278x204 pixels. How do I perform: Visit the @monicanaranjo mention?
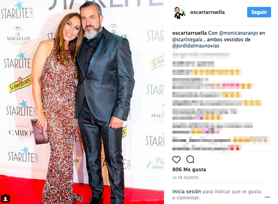click(238, 33)
